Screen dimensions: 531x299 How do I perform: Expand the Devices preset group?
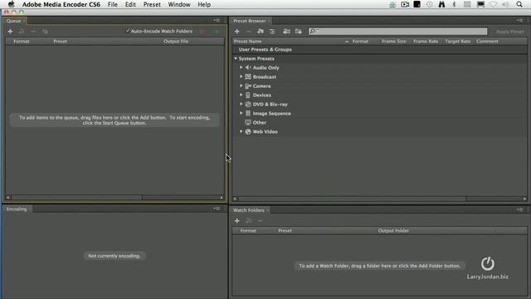tap(241, 95)
